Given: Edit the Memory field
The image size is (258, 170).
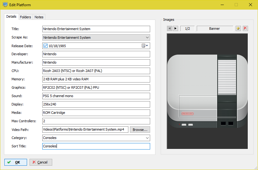Looking at the screenshot, I should tap(96, 79).
